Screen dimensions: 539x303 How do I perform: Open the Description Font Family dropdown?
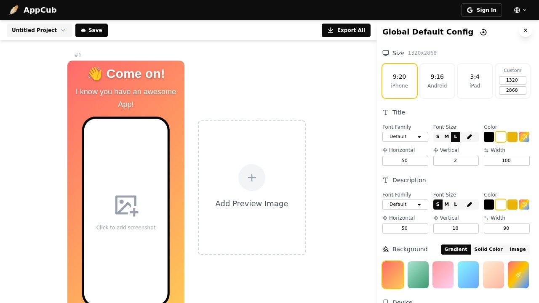(x=405, y=205)
